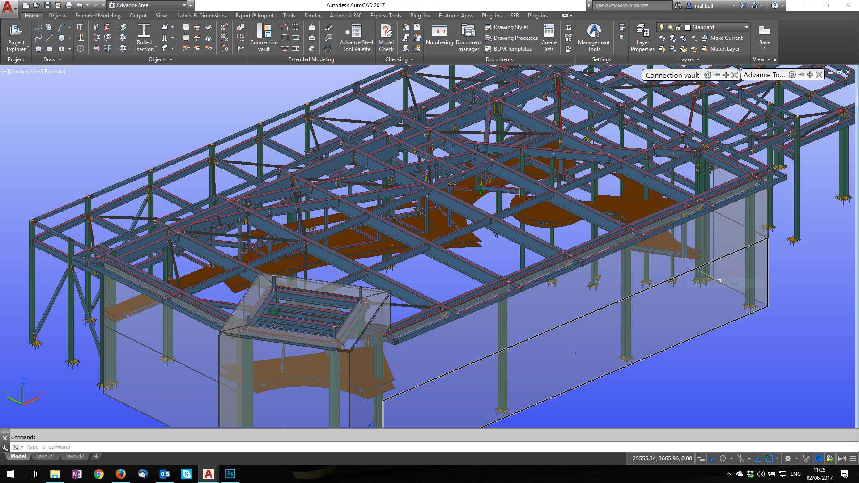The image size is (859, 483).
Task: Toggle Object Snap Tracking in status bar
Action: [758, 458]
